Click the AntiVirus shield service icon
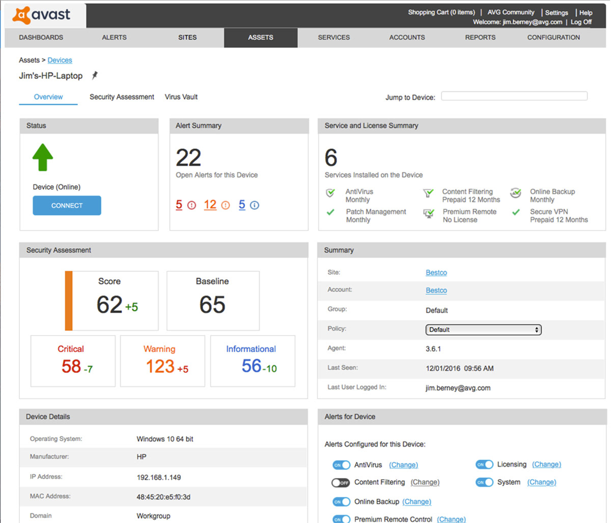 (x=330, y=193)
